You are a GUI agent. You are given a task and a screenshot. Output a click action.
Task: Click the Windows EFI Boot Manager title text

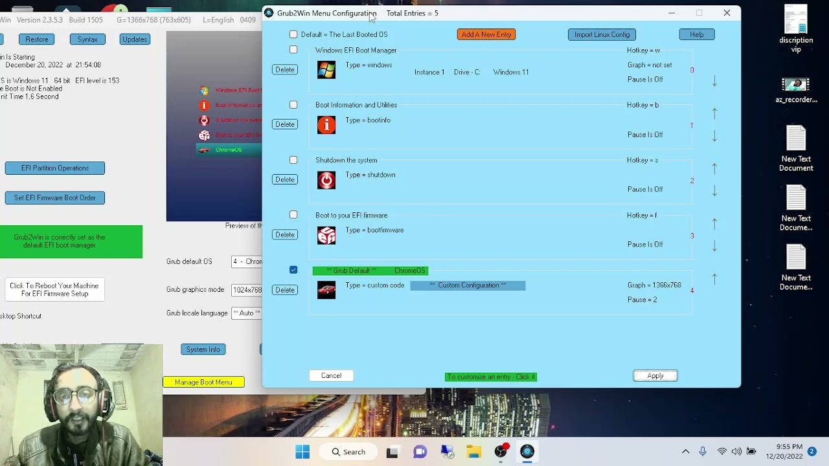(x=356, y=50)
